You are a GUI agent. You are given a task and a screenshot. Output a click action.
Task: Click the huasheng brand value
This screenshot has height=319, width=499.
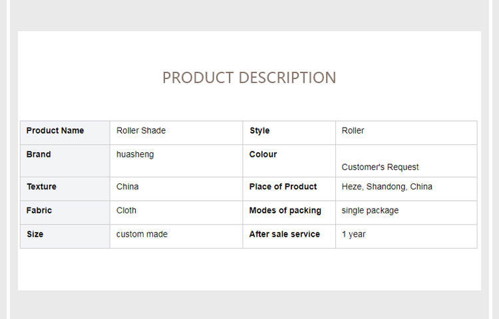click(135, 155)
